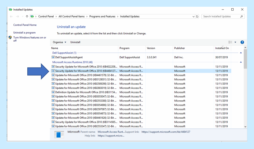Image resolution: width=254 pixels, height=149 pixels.
Task: Collapse the Dell SupportAssist group
Action: pyautogui.click(x=241, y=53)
